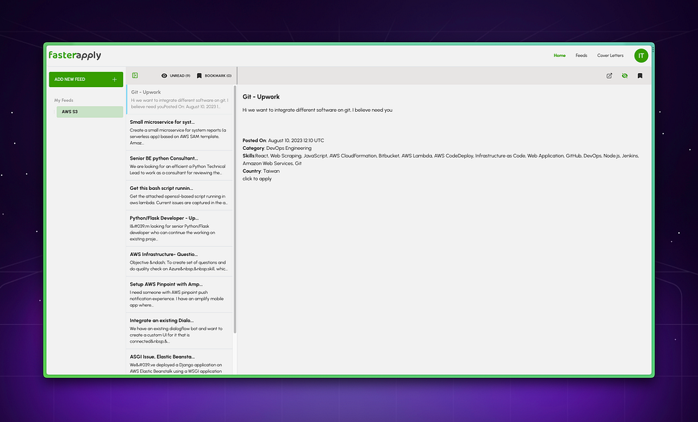Open 'Integrate an existing Dialo...' listing
Screen dimensions: 698x422
tap(180, 331)
